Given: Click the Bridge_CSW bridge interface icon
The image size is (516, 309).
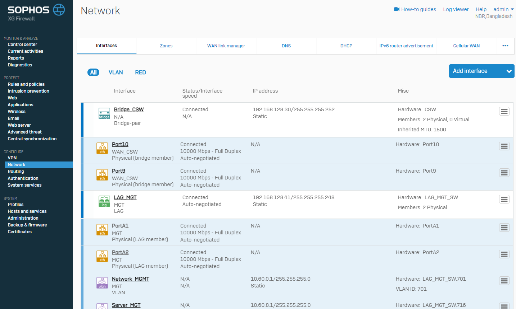Looking at the screenshot, I should pyautogui.click(x=104, y=113).
